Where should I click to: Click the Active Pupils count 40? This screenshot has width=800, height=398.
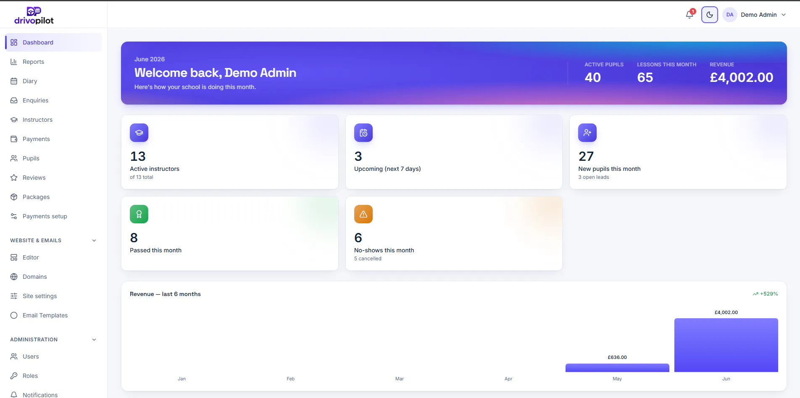[593, 77]
